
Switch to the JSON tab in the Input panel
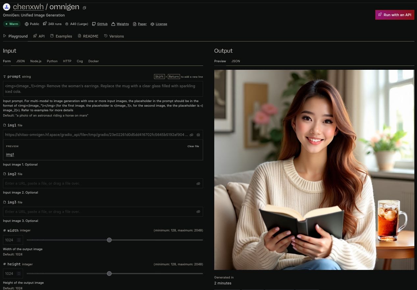20,61
